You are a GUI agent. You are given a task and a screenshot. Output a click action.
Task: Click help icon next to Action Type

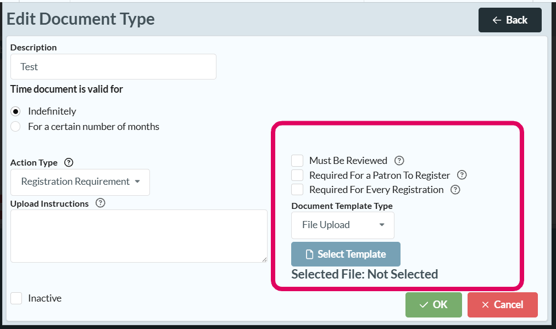click(69, 162)
